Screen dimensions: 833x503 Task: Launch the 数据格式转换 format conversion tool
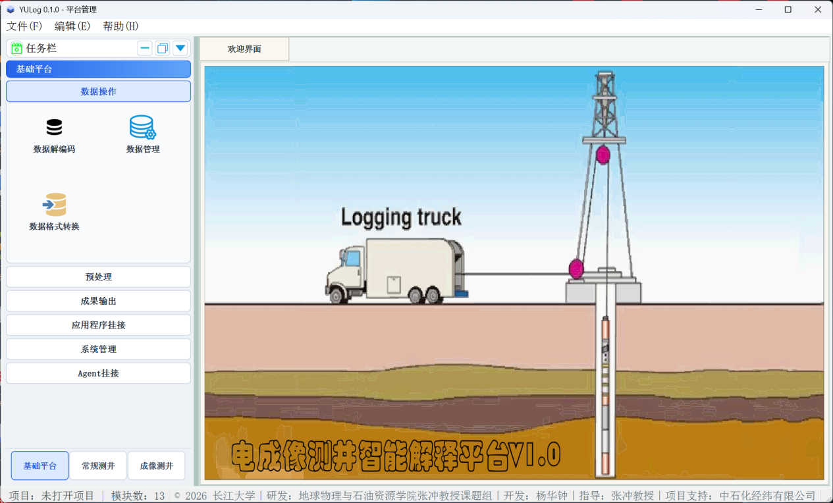[55, 212]
